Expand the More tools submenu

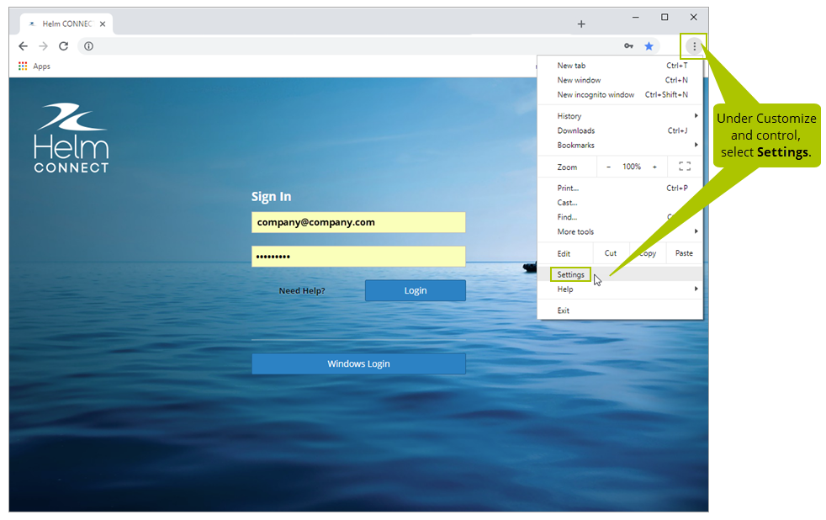point(576,231)
